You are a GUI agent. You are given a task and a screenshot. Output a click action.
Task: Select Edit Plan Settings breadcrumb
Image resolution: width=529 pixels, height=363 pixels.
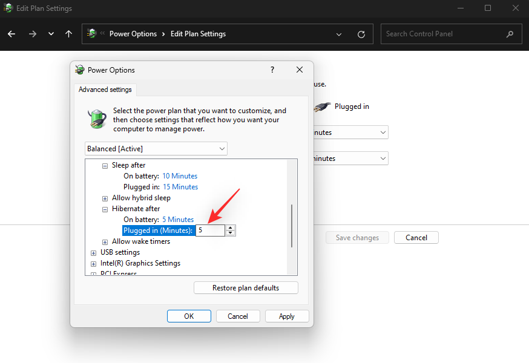point(198,34)
